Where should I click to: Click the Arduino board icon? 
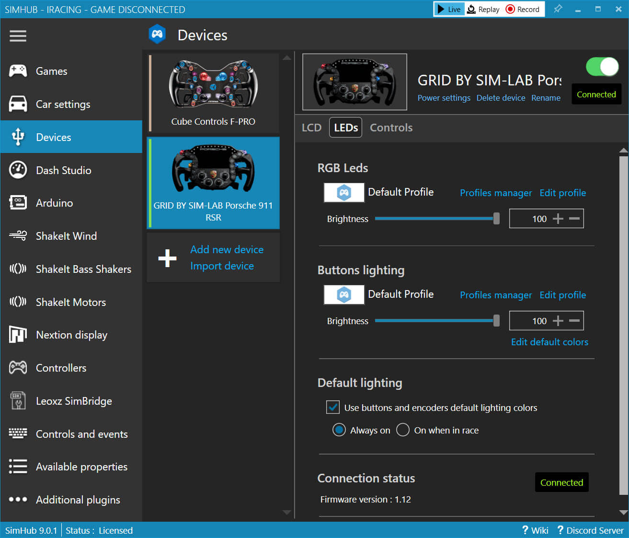[x=18, y=203]
